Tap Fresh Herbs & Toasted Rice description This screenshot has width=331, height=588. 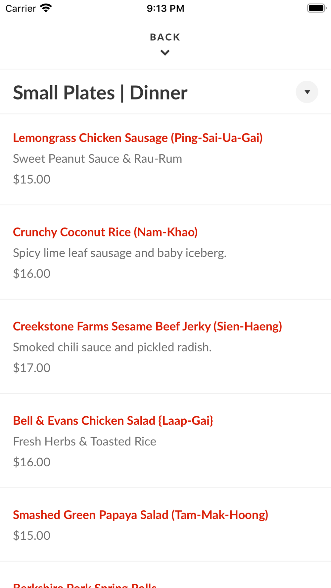84,441
